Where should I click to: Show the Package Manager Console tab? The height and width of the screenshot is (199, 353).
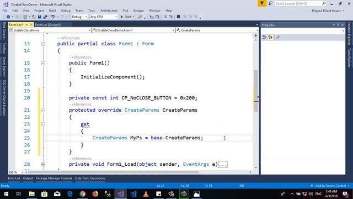coord(54,178)
